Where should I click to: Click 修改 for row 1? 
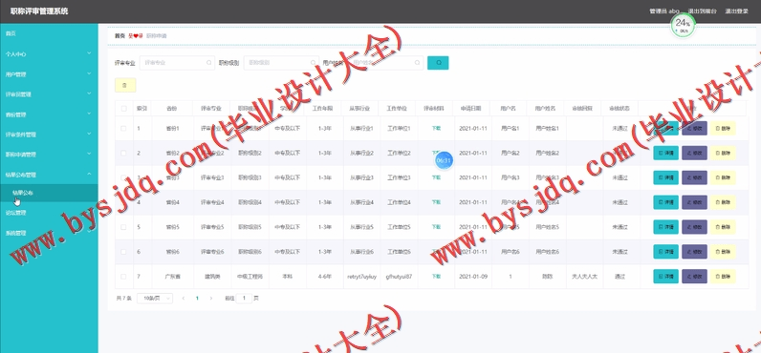click(x=694, y=128)
